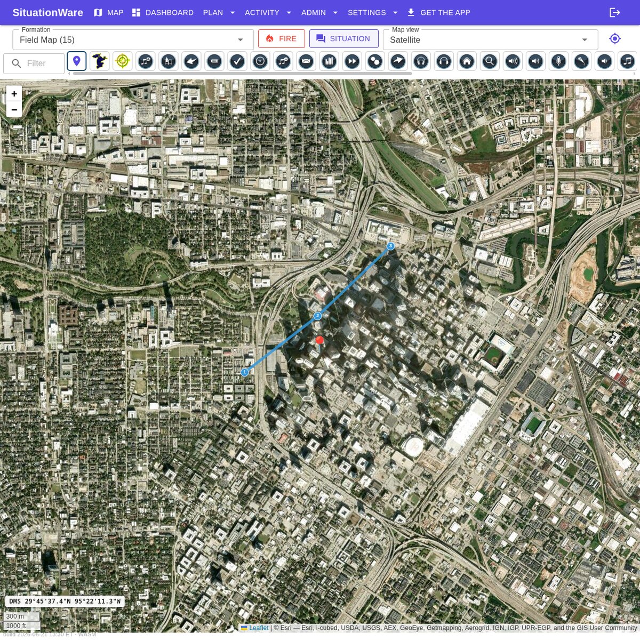Open the Leaflet attribution link

pos(255,628)
